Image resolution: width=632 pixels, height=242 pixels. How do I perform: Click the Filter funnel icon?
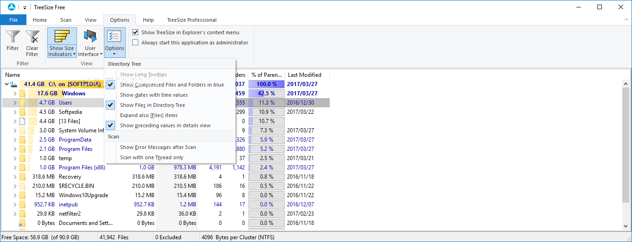pyautogui.click(x=13, y=37)
